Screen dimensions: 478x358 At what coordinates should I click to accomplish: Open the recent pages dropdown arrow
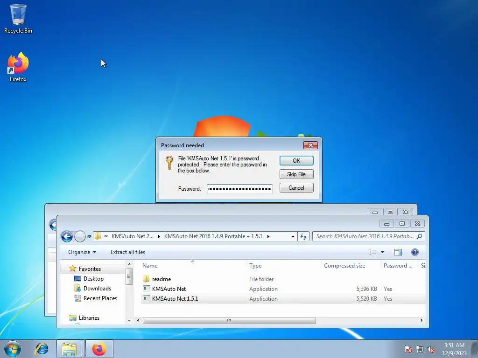point(89,236)
